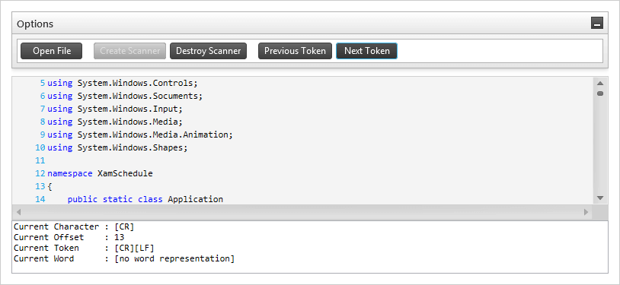
Task: Click line number 7 in the gutter
Action: [x=43, y=109]
